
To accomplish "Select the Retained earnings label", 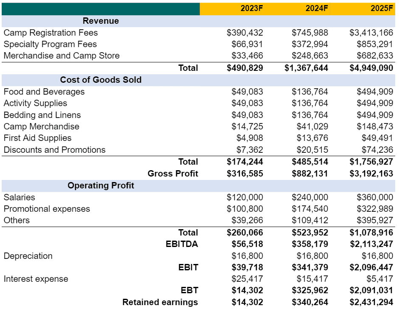I will pos(160,302).
